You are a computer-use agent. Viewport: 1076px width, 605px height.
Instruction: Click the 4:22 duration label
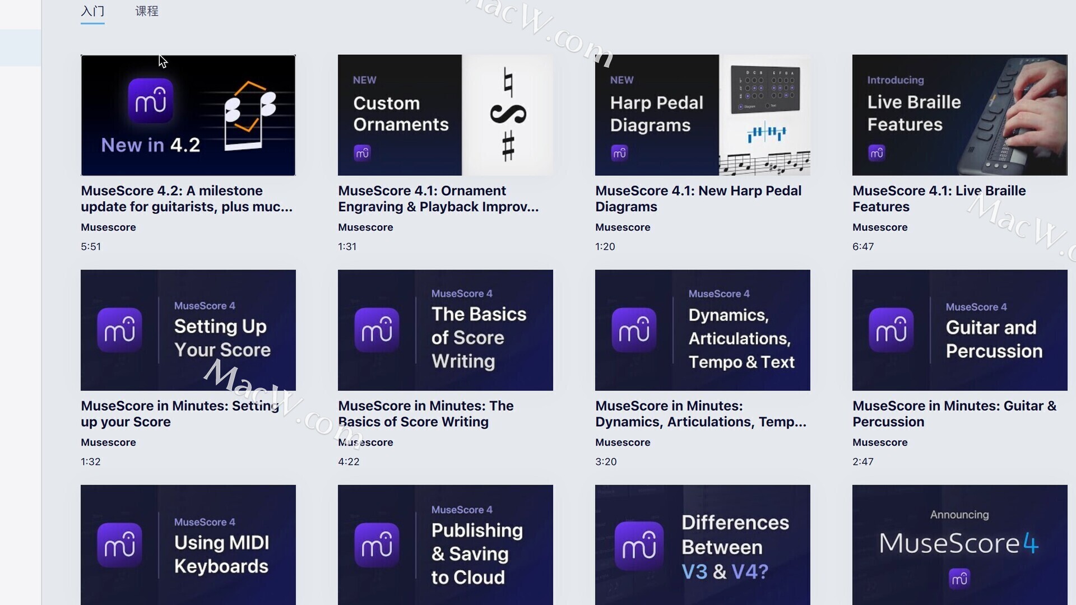click(x=349, y=462)
